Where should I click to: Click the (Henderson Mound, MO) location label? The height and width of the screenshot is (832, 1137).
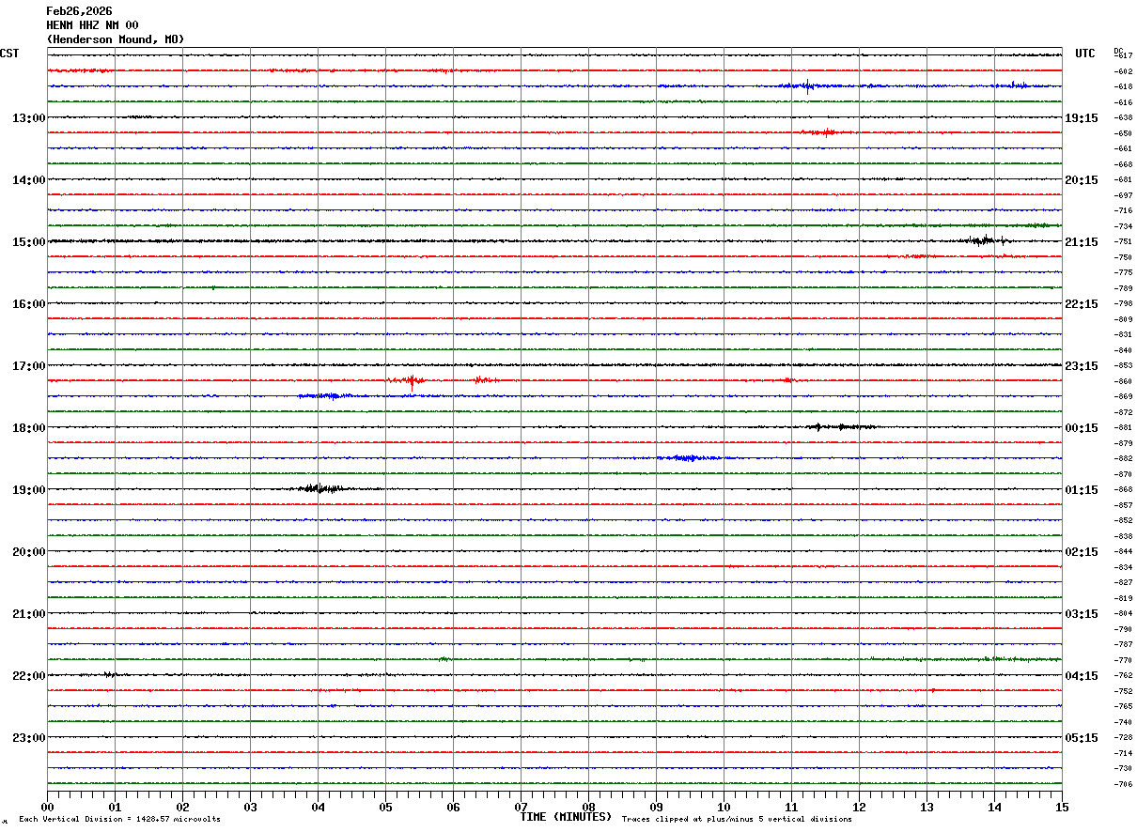coord(116,39)
